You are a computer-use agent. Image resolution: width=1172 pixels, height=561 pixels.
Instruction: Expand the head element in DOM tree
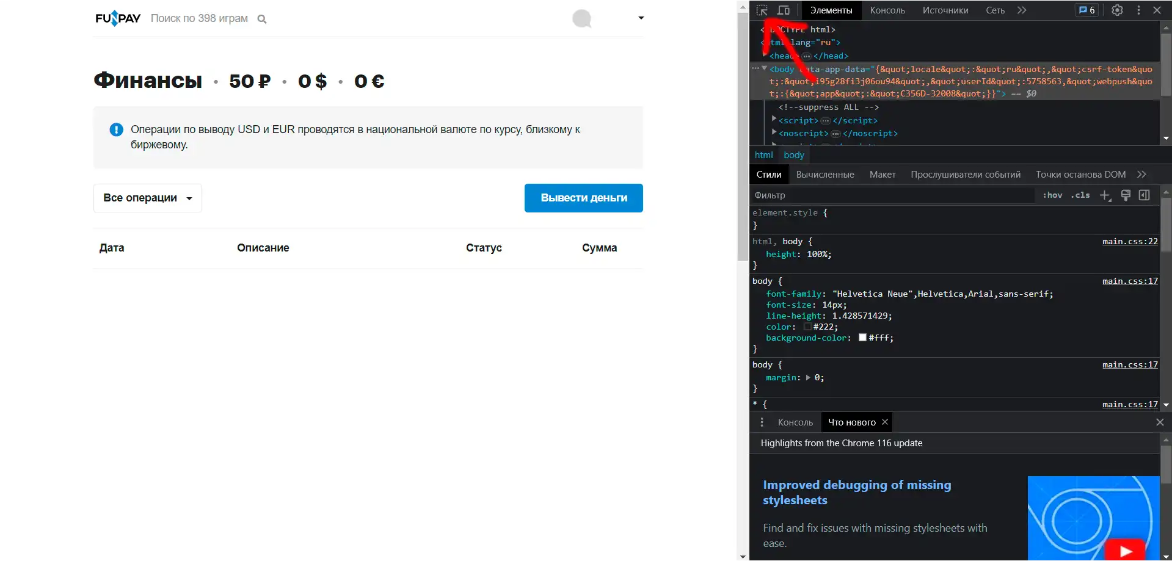765,56
